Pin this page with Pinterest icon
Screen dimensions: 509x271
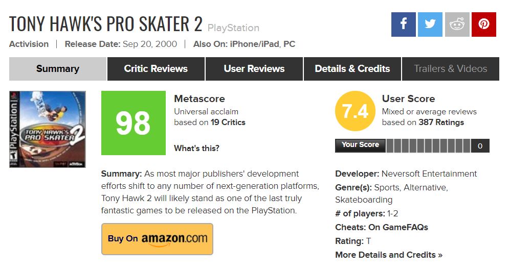tap(484, 24)
